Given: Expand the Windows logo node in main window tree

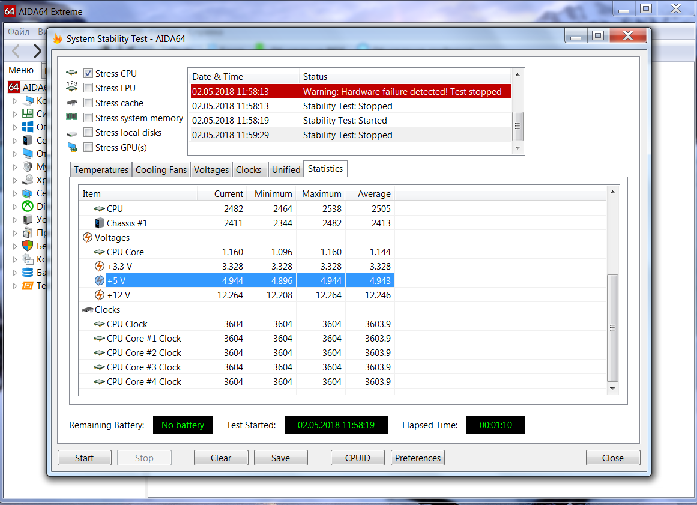Looking at the screenshot, I should [x=14, y=127].
